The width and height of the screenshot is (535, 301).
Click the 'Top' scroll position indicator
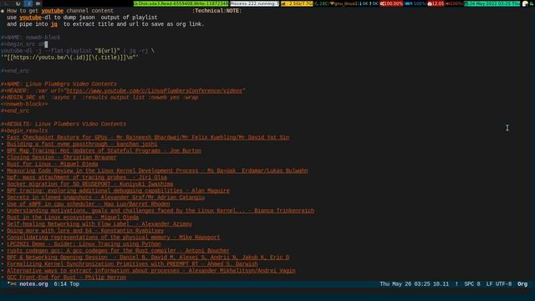point(74,284)
